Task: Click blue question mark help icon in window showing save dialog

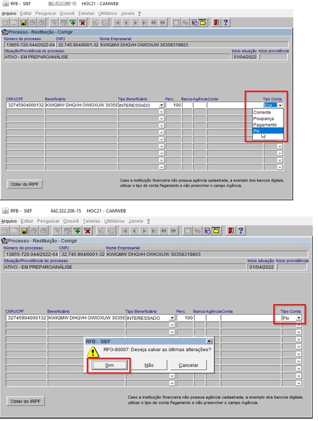Action: click(x=240, y=230)
